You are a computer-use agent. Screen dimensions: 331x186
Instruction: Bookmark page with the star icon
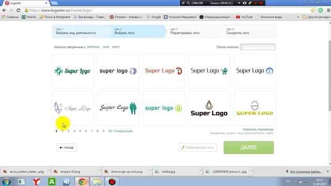pyautogui.click(x=312, y=10)
